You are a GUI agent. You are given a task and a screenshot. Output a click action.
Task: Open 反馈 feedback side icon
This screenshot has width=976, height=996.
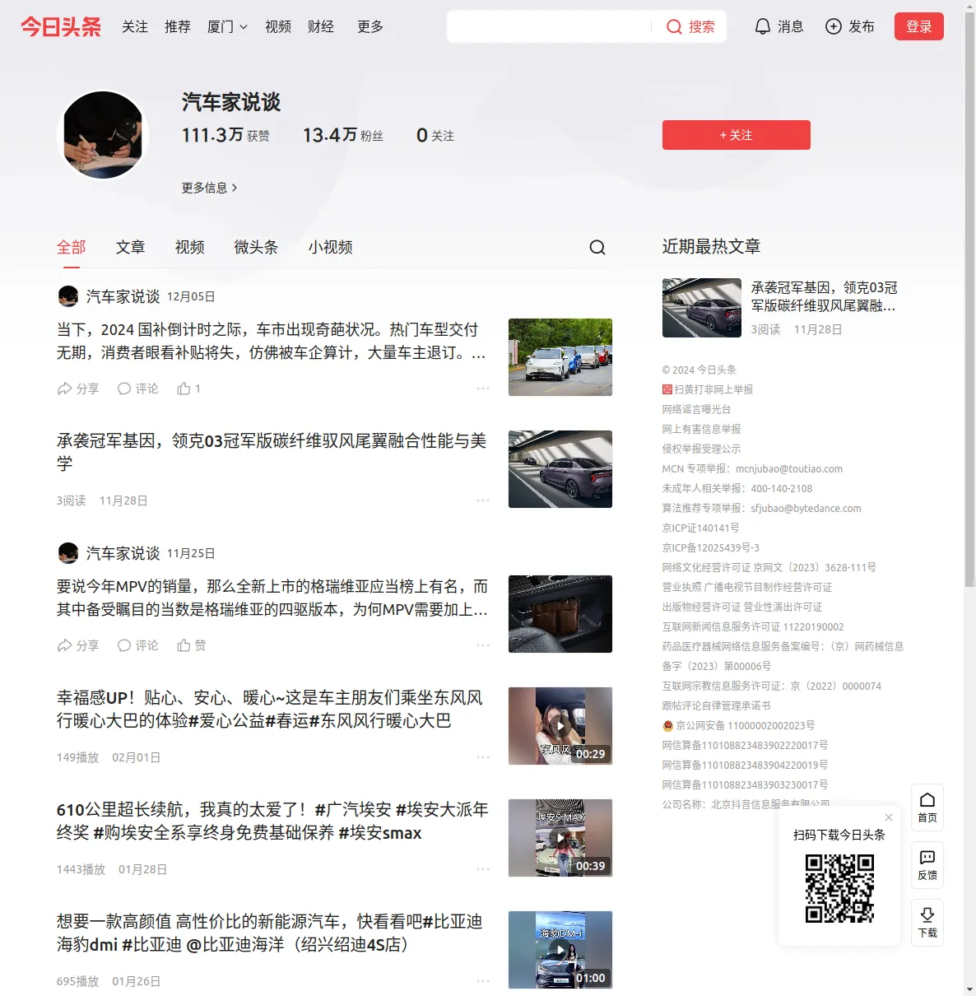coord(927,865)
